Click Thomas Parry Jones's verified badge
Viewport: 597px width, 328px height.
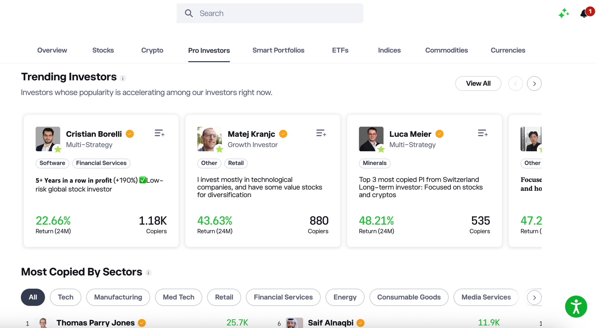[x=142, y=323]
